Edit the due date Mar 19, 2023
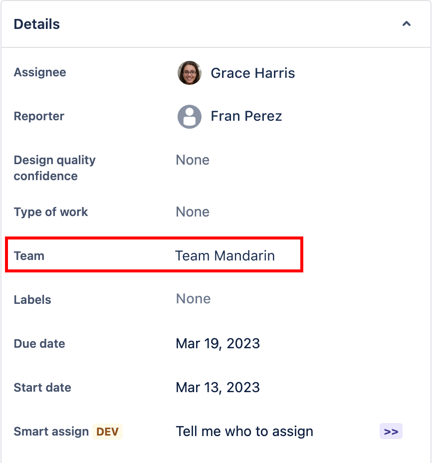This screenshot has height=463, width=432. click(x=218, y=344)
